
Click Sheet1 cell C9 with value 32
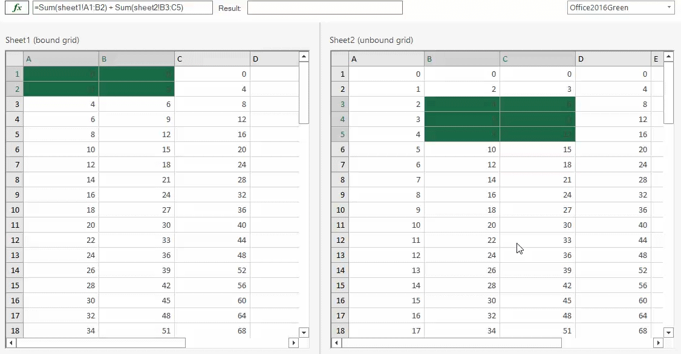point(212,195)
